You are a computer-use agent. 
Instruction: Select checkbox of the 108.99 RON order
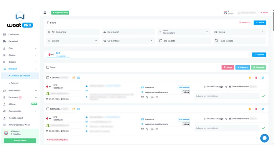[48, 109]
